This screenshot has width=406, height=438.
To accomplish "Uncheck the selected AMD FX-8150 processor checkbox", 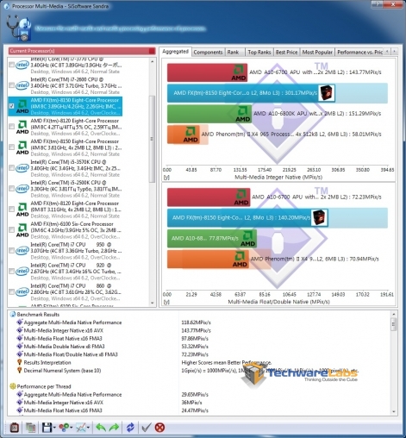I will click(x=12, y=106).
